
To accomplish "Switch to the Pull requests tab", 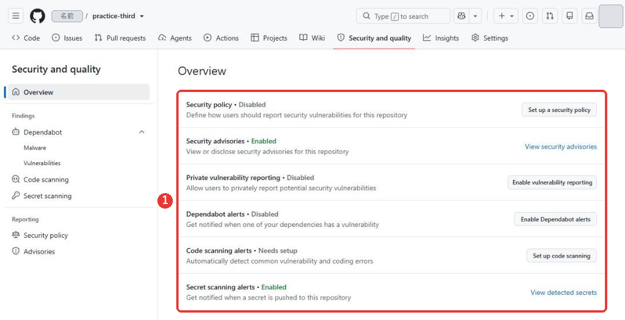I will [120, 38].
